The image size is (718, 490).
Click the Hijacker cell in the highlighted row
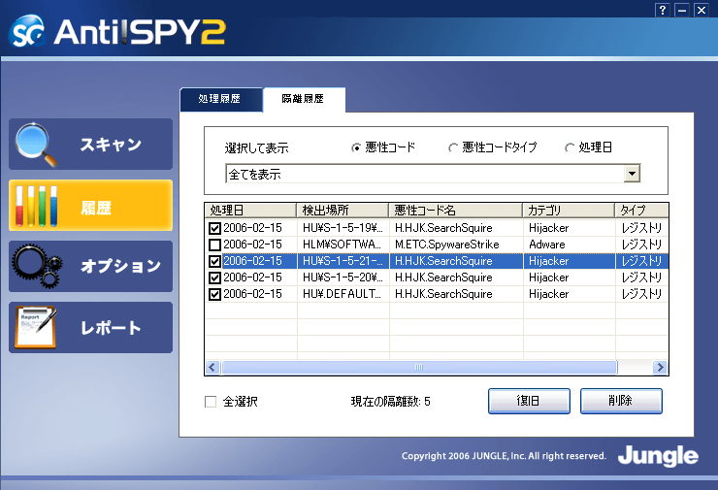(570, 261)
